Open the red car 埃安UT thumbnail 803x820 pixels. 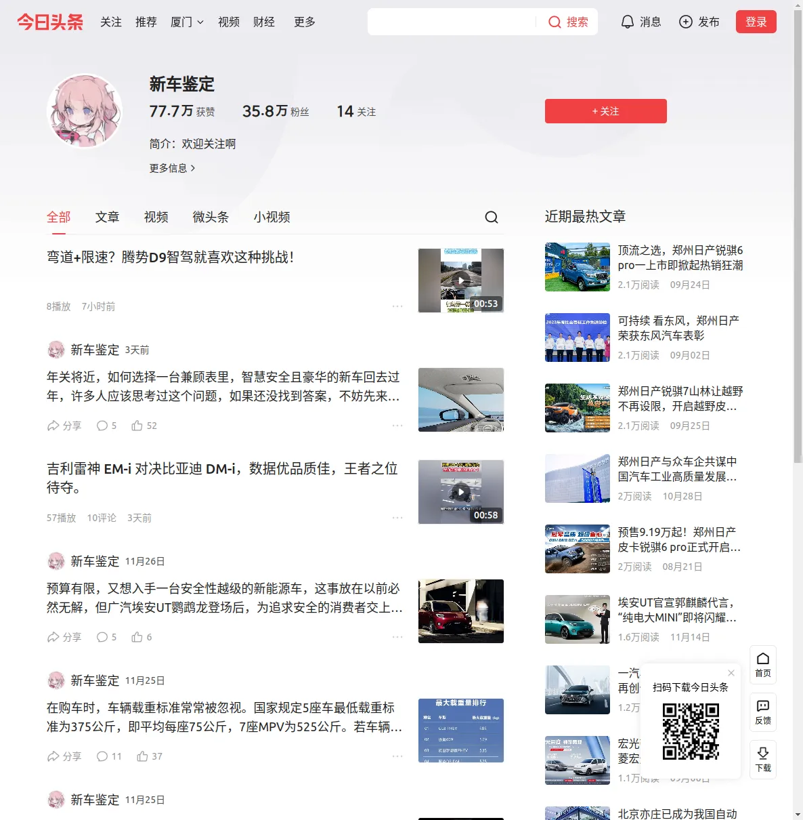pyautogui.click(x=461, y=611)
